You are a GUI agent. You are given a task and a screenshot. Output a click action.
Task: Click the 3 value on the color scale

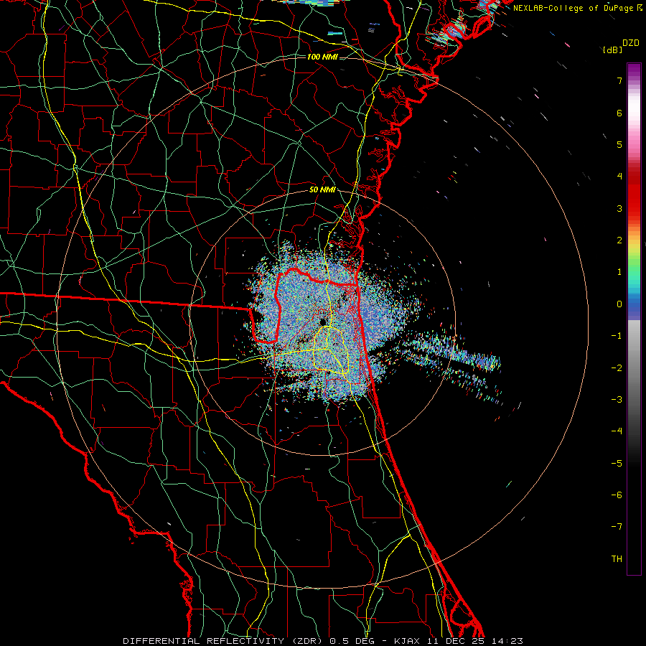point(619,208)
